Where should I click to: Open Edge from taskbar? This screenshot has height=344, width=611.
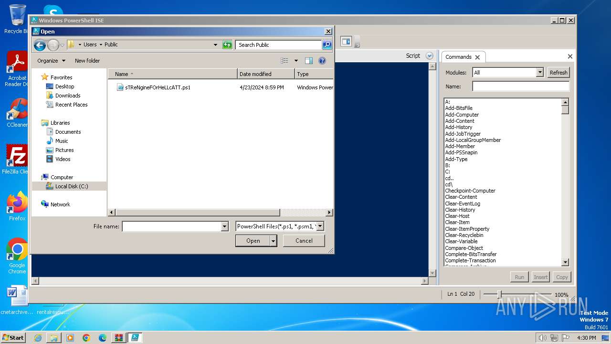[103, 338]
